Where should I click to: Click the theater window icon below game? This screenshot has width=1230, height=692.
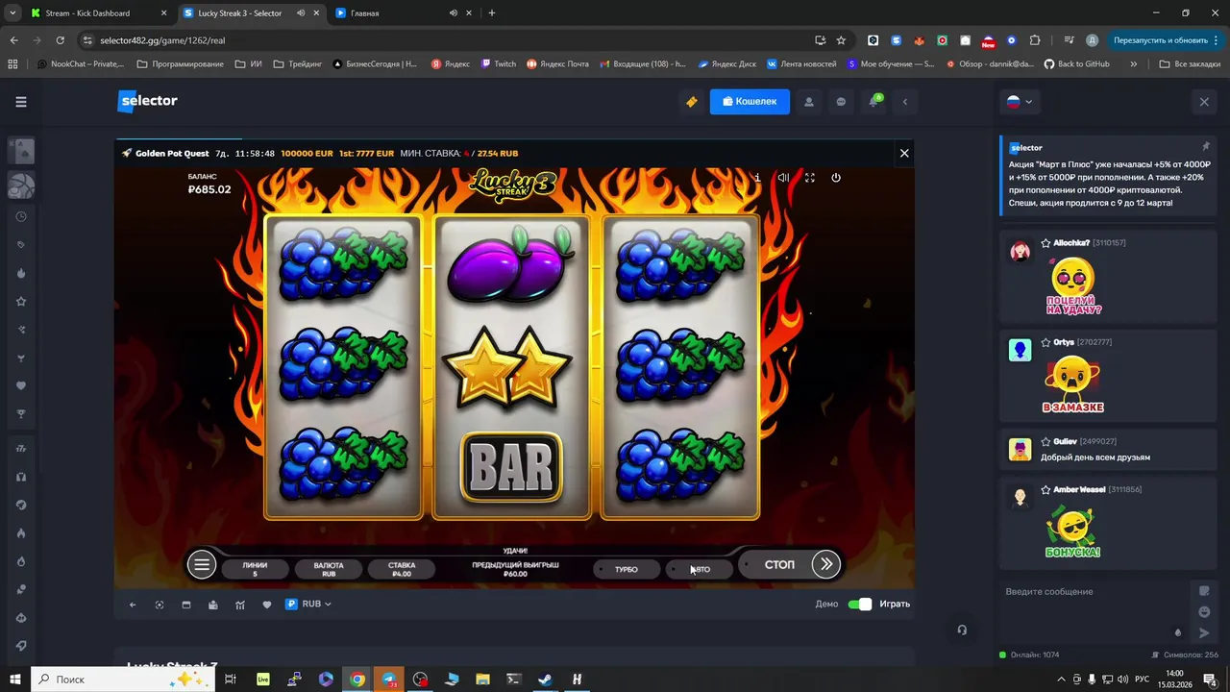click(186, 605)
